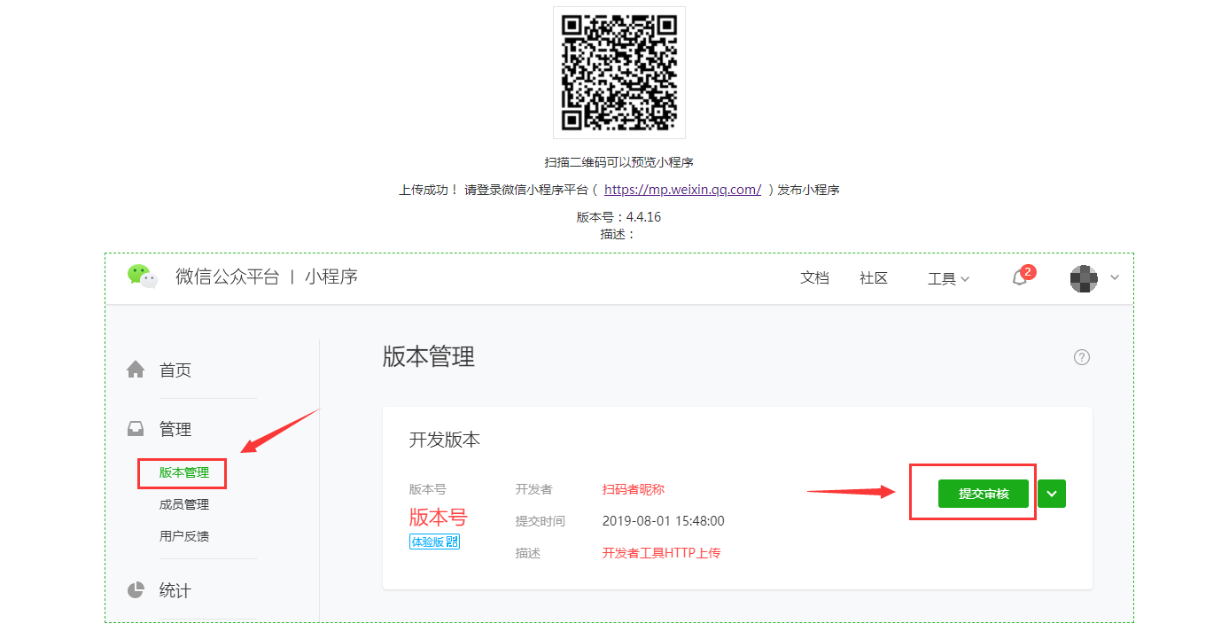
Task: Expand the 工具 dropdown menu
Action: point(948,278)
